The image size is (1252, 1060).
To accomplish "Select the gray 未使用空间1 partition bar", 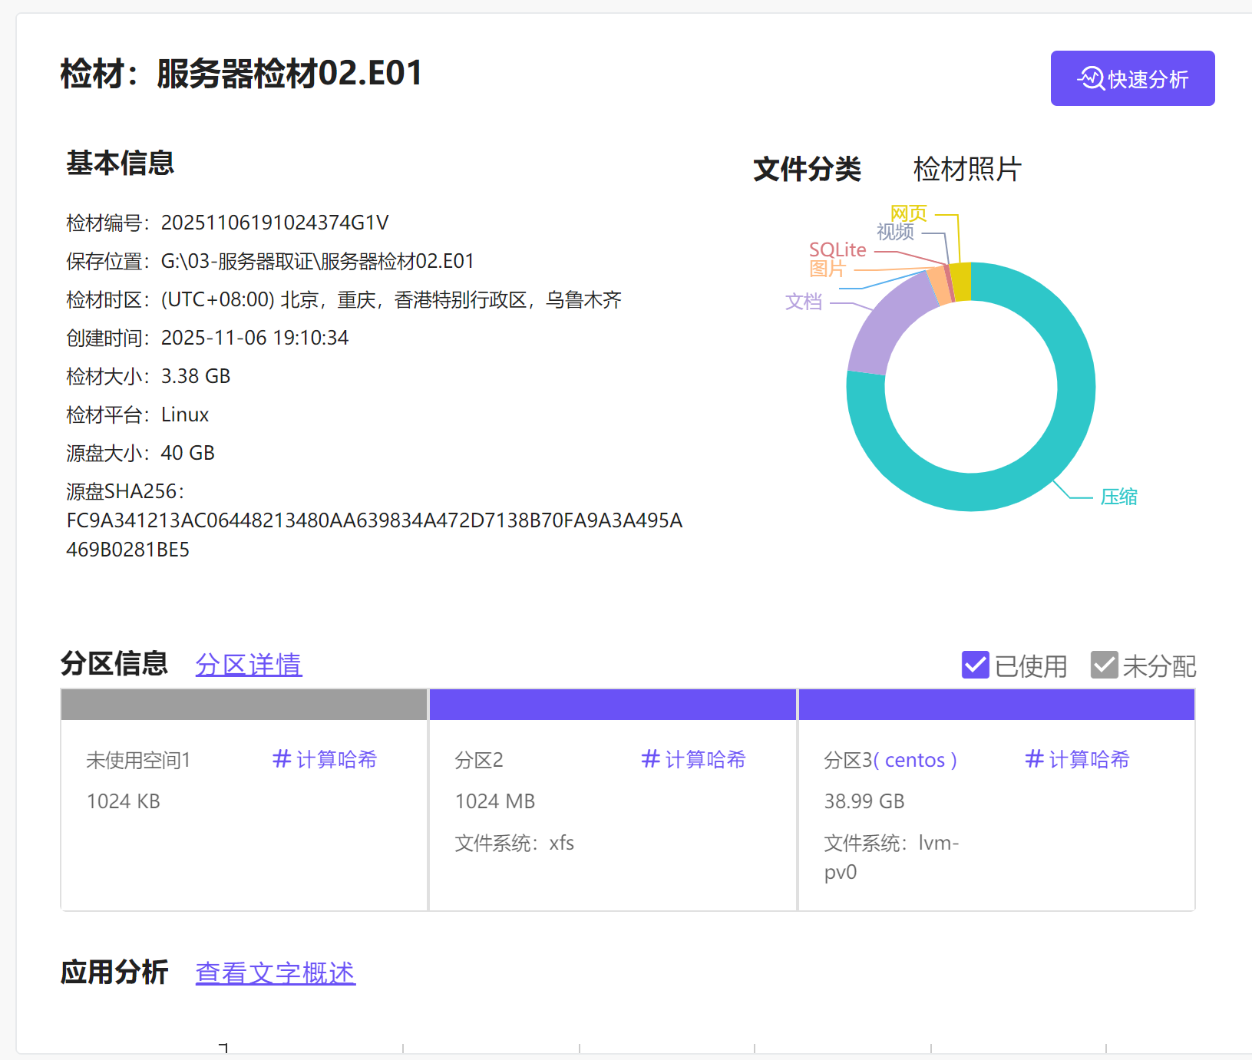I will (x=244, y=705).
